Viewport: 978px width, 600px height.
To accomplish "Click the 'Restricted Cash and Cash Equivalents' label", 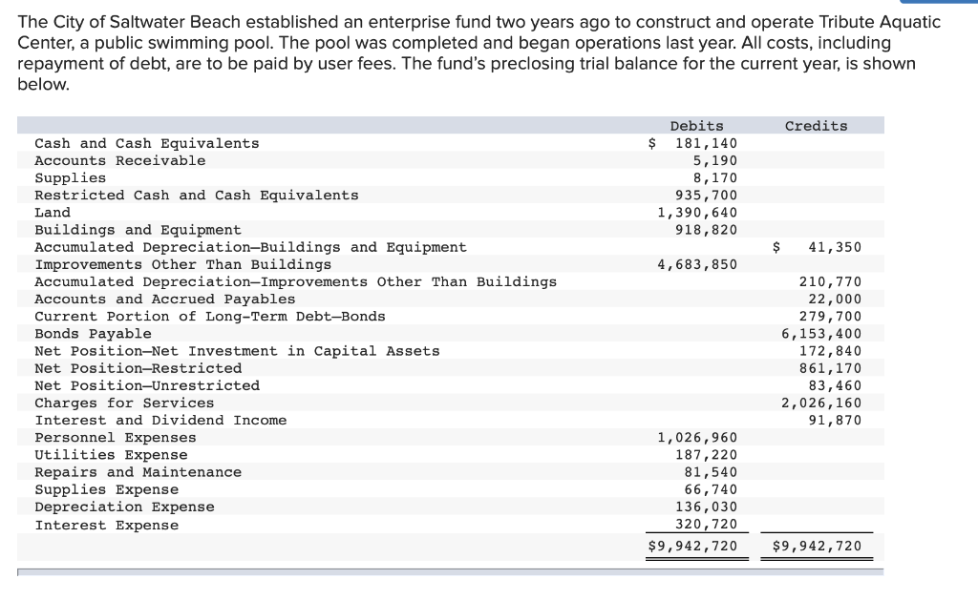I will point(197,195).
